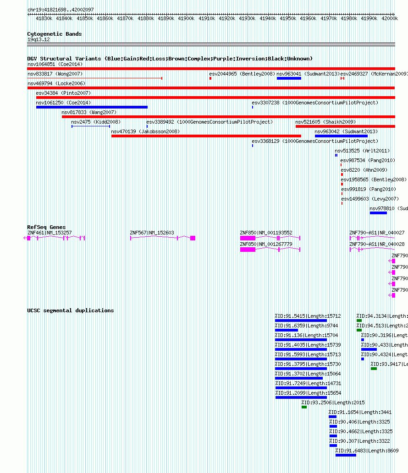Open the RefSeq Genes track heading
This screenshot has width=408, height=473.
pos(46,227)
